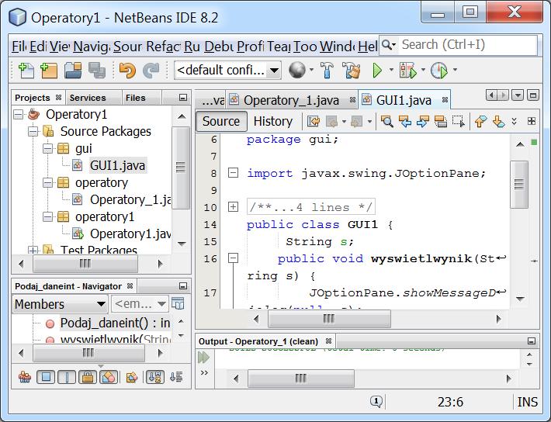The width and height of the screenshot is (551, 422).
Task: Click Clean and Build Project icon
Action: 352,71
